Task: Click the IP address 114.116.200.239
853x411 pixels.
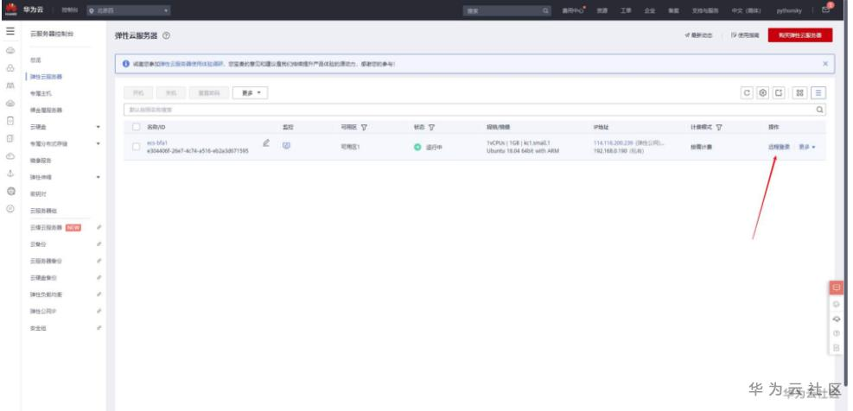Action: coord(613,142)
